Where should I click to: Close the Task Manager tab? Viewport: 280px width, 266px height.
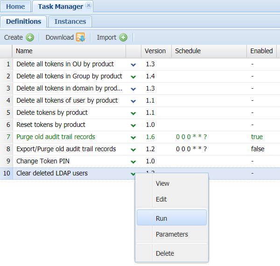coord(89,6)
